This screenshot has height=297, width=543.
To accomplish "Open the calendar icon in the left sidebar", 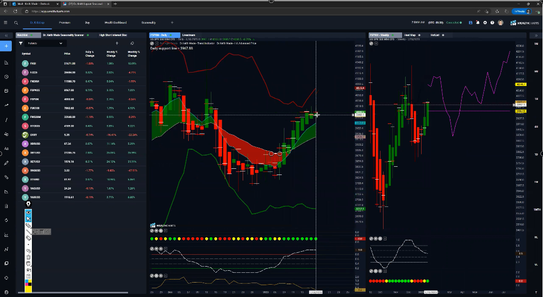I will (x=6, y=91).
